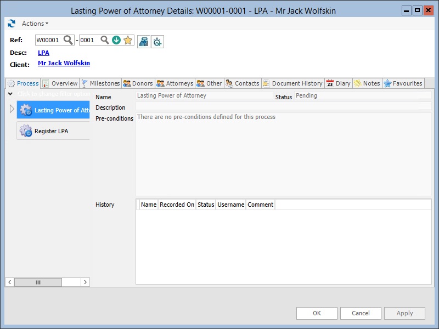Click the stopwatch timer icon button
The height and width of the screenshot is (329, 439).
pos(157,42)
